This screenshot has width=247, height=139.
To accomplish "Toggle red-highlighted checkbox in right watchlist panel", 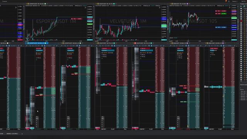I will pyautogui.click(x=241, y=21).
